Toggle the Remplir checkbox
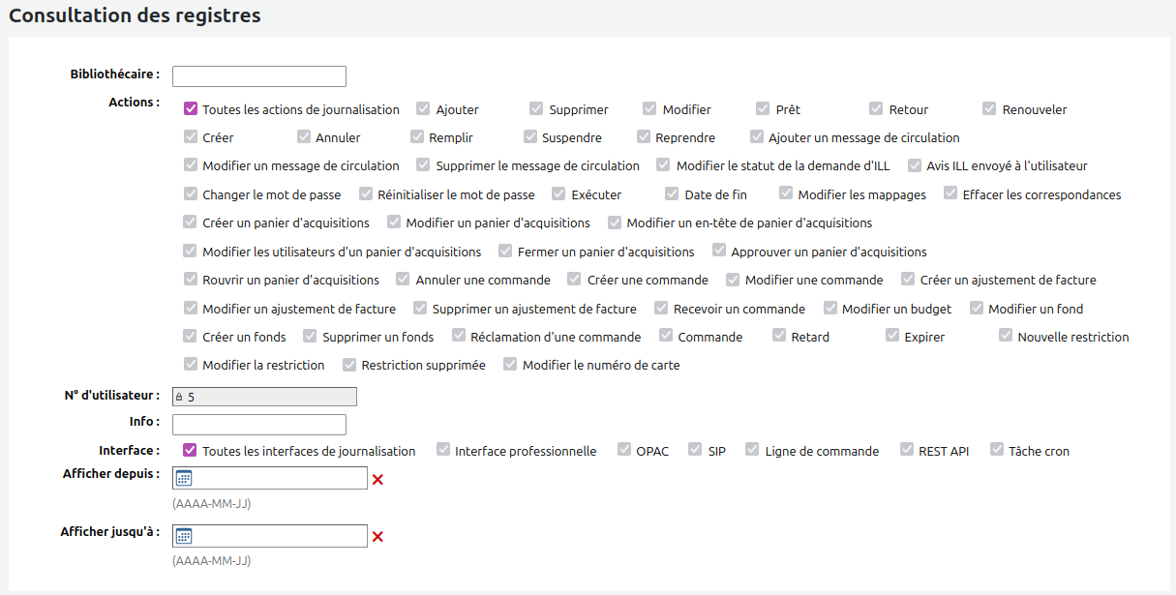 (417, 137)
